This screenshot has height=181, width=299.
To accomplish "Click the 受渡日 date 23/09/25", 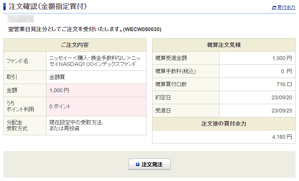I will (x=284, y=111).
